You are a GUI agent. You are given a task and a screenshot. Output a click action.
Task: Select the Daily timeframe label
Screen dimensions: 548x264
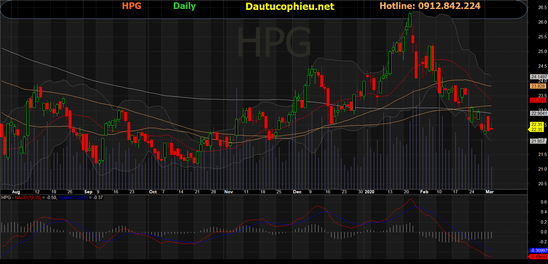(184, 6)
